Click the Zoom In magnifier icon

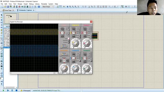pyautogui.click(x=70, y=7)
